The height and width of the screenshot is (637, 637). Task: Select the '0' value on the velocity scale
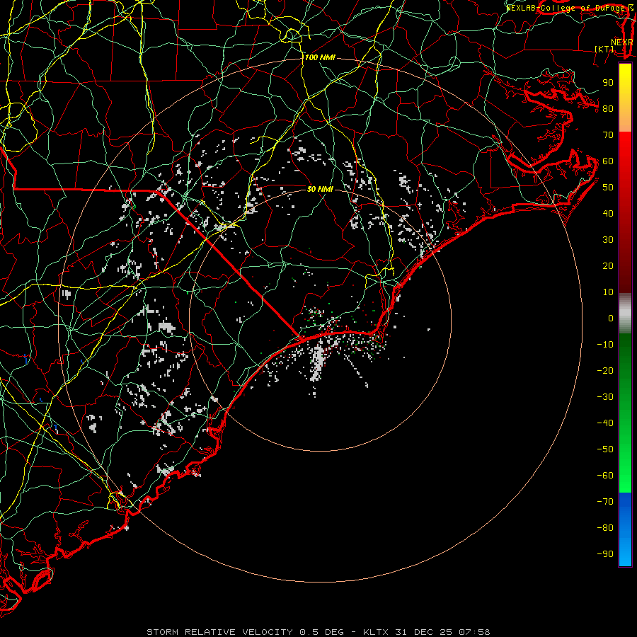(611, 318)
